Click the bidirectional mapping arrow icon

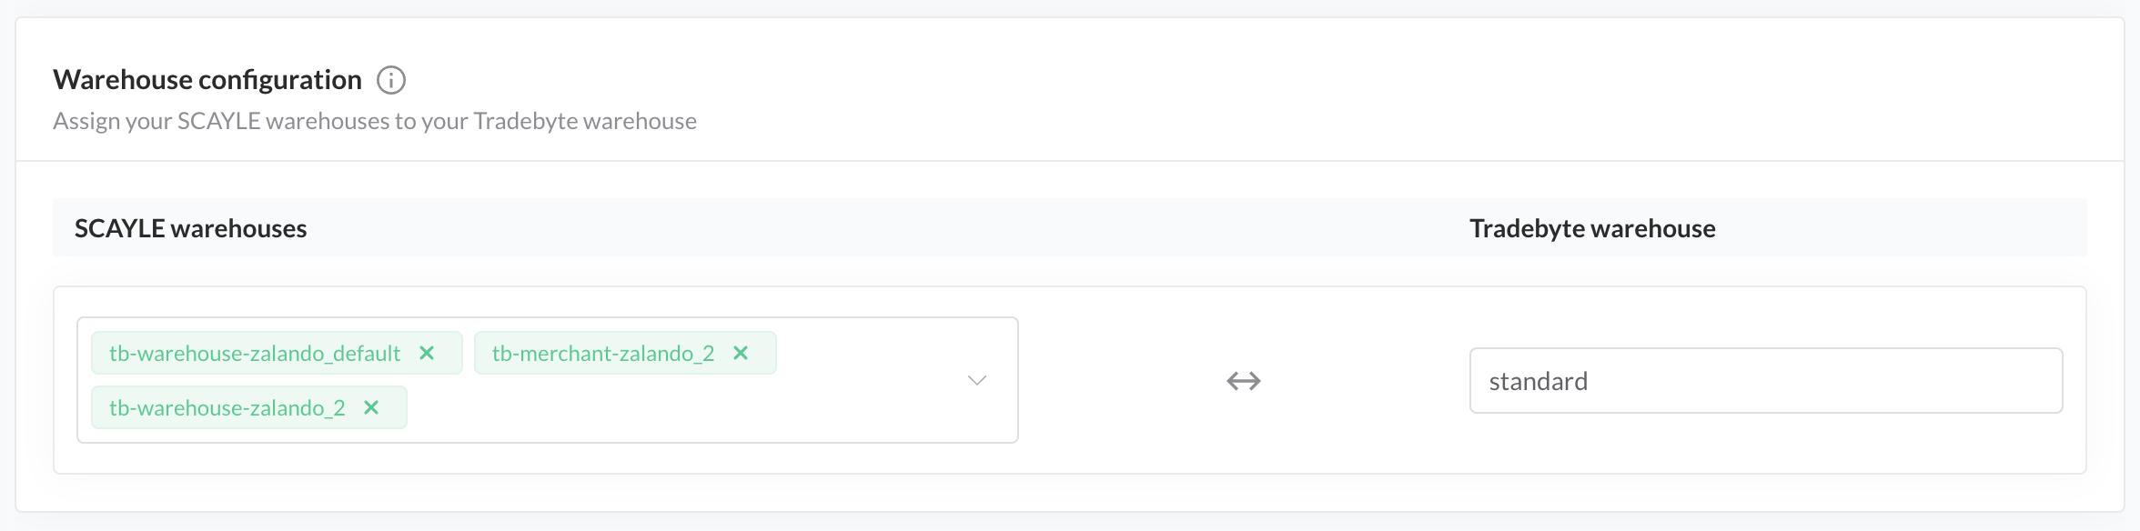[1243, 381]
